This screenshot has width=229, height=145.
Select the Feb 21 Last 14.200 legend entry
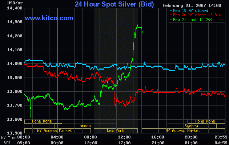pos(193,19)
